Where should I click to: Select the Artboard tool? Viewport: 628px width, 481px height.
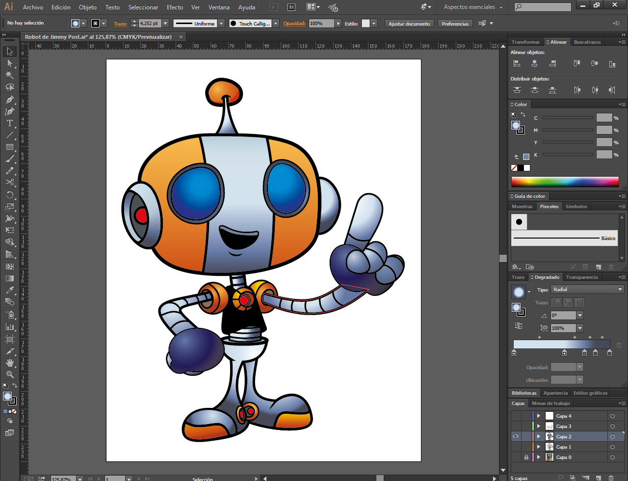pyautogui.click(x=9, y=339)
